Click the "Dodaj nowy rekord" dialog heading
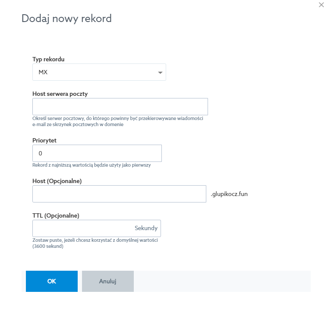Viewport: 328px width, 310px height. point(66,19)
